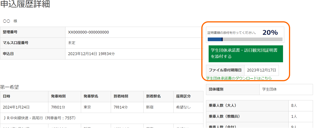The height and width of the screenshot is (128, 328).
Task: Click the departure station cell 東京
Action: point(87,107)
